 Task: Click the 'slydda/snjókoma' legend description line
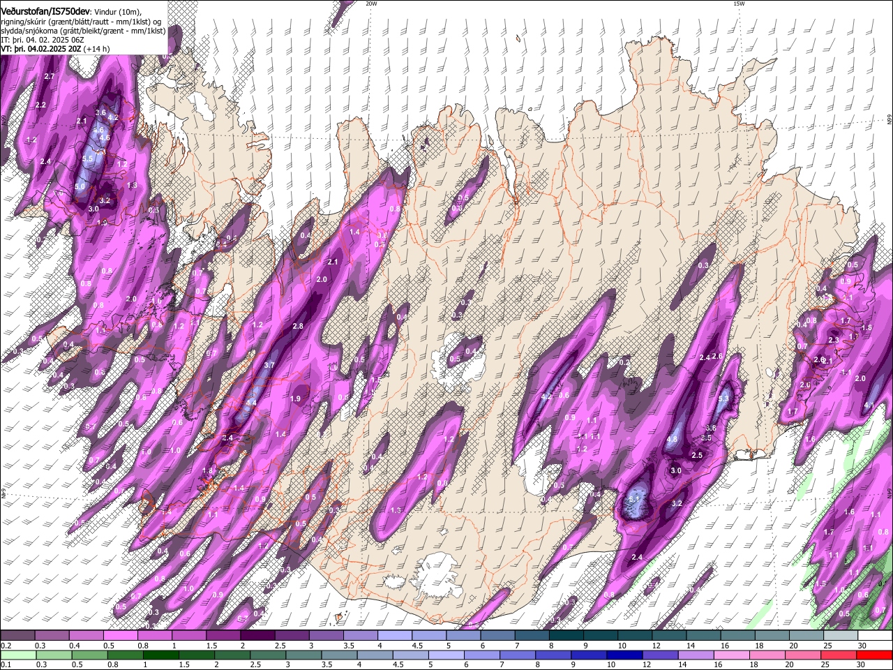coord(83,31)
